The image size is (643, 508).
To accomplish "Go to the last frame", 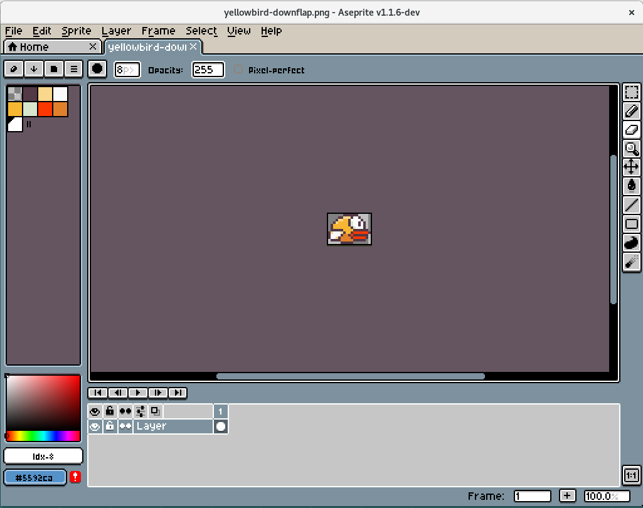I will [178, 393].
